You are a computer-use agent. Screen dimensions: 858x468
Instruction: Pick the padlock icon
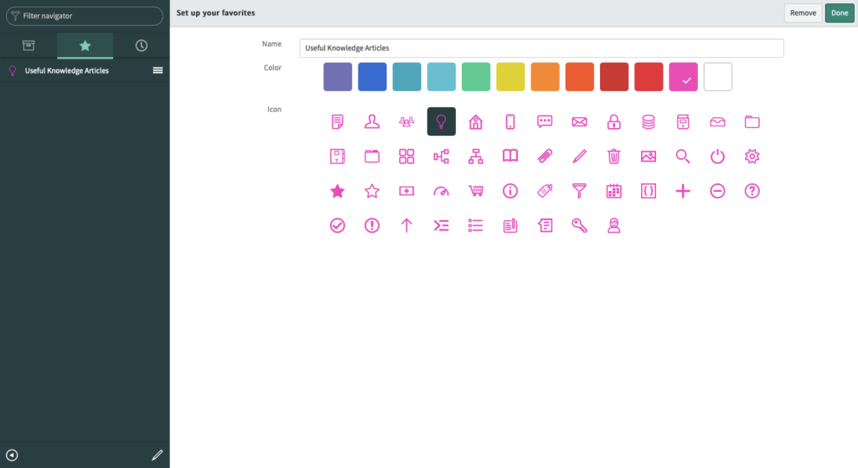(614, 121)
